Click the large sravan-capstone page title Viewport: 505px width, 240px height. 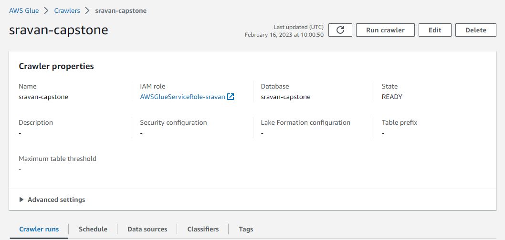tap(59, 30)
